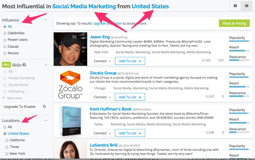
Task: Check the All locations checkbox
Action: (5, 127)
